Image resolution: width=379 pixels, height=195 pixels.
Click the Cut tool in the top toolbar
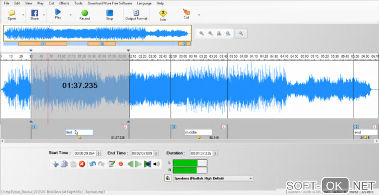coord(186,14)
